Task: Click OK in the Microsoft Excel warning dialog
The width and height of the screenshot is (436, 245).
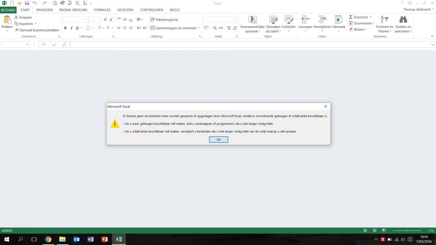Action: point(218,139)
